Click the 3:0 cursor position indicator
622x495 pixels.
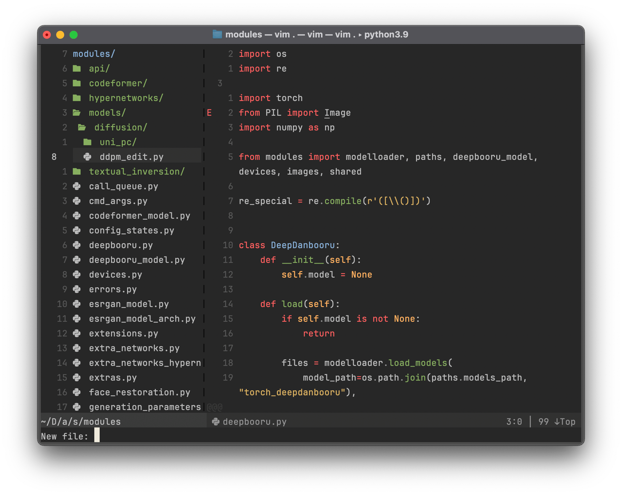click(x=514, y=422)
